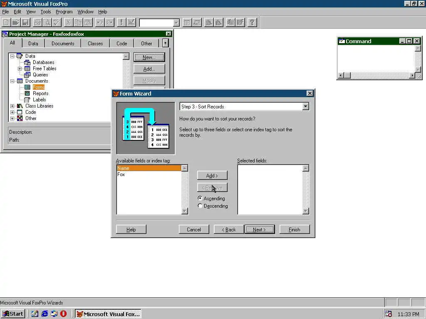
Task: Open the File menu
Action: point(5,12)
